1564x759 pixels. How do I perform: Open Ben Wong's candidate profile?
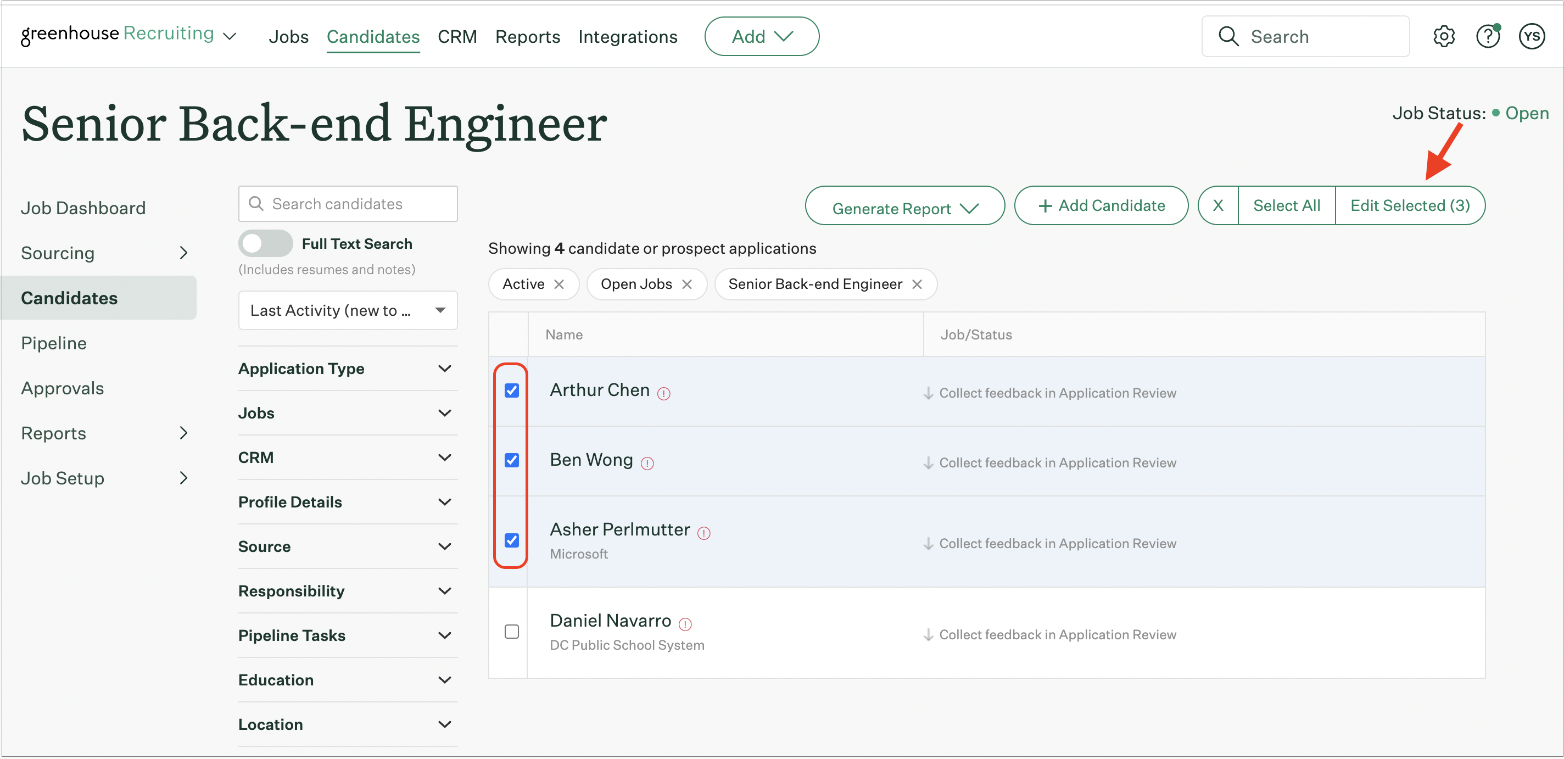pos(591,460)
